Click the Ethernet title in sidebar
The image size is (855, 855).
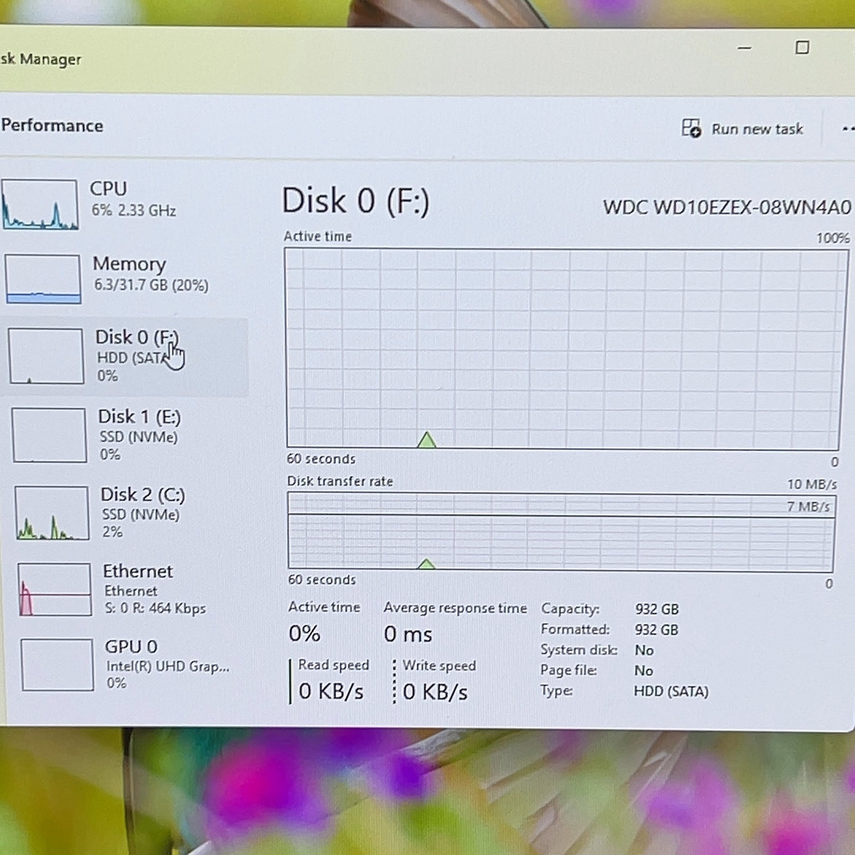click(138, 571)
